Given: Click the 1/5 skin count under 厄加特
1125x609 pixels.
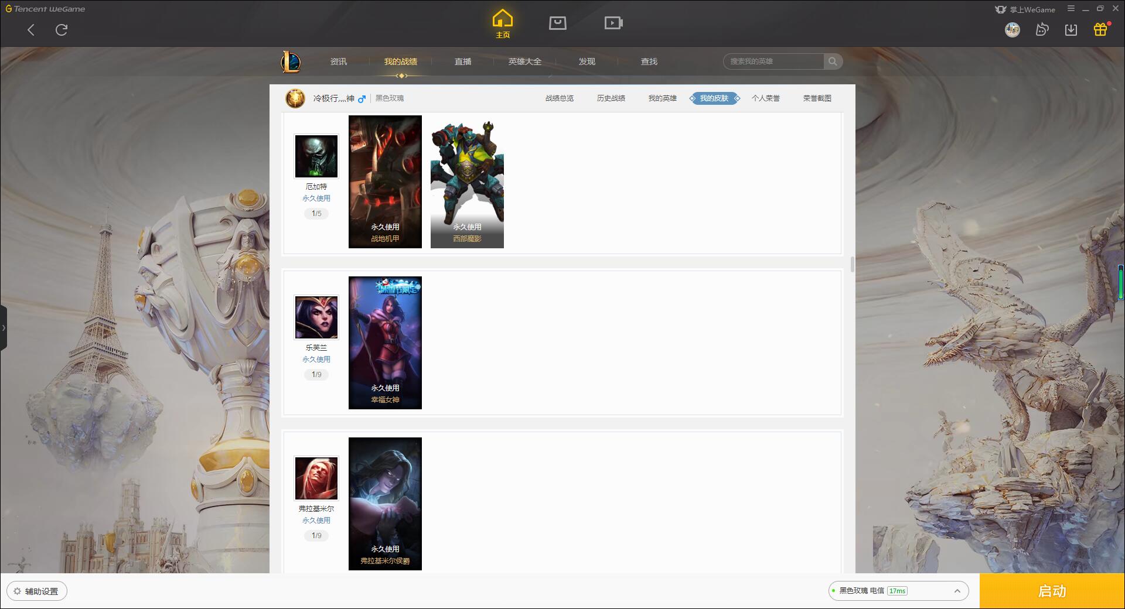Looking at the screenshot, I should (316, 214).
